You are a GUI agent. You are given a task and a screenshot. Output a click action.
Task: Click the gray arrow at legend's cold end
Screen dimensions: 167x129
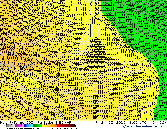click(x=6, y=125)
